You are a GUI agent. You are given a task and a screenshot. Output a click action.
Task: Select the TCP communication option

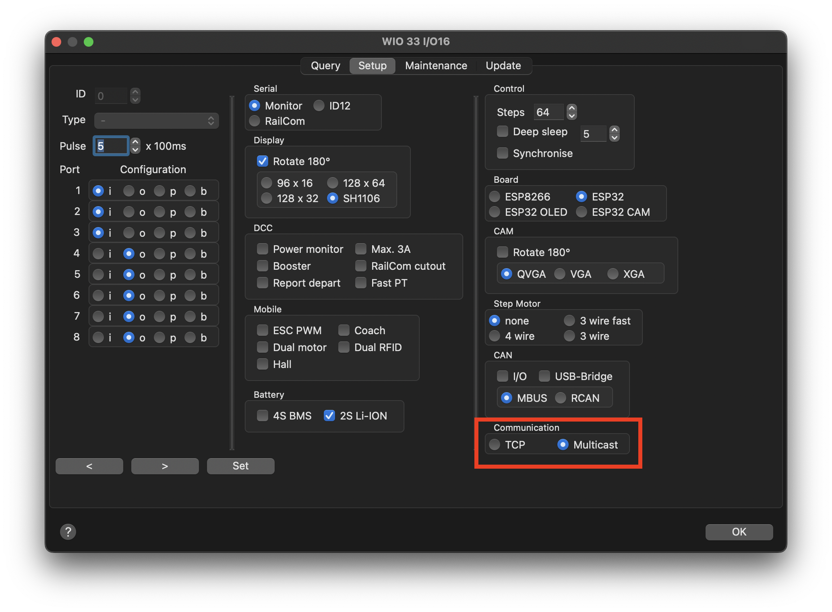495,445
